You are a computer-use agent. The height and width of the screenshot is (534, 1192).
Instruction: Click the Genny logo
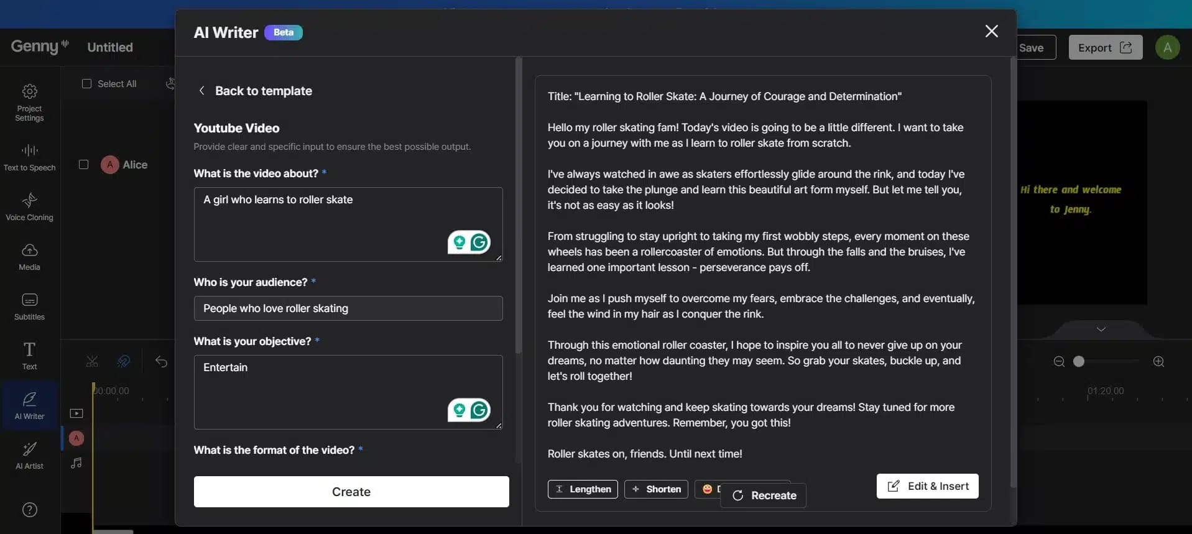click(x=40, y=47)
